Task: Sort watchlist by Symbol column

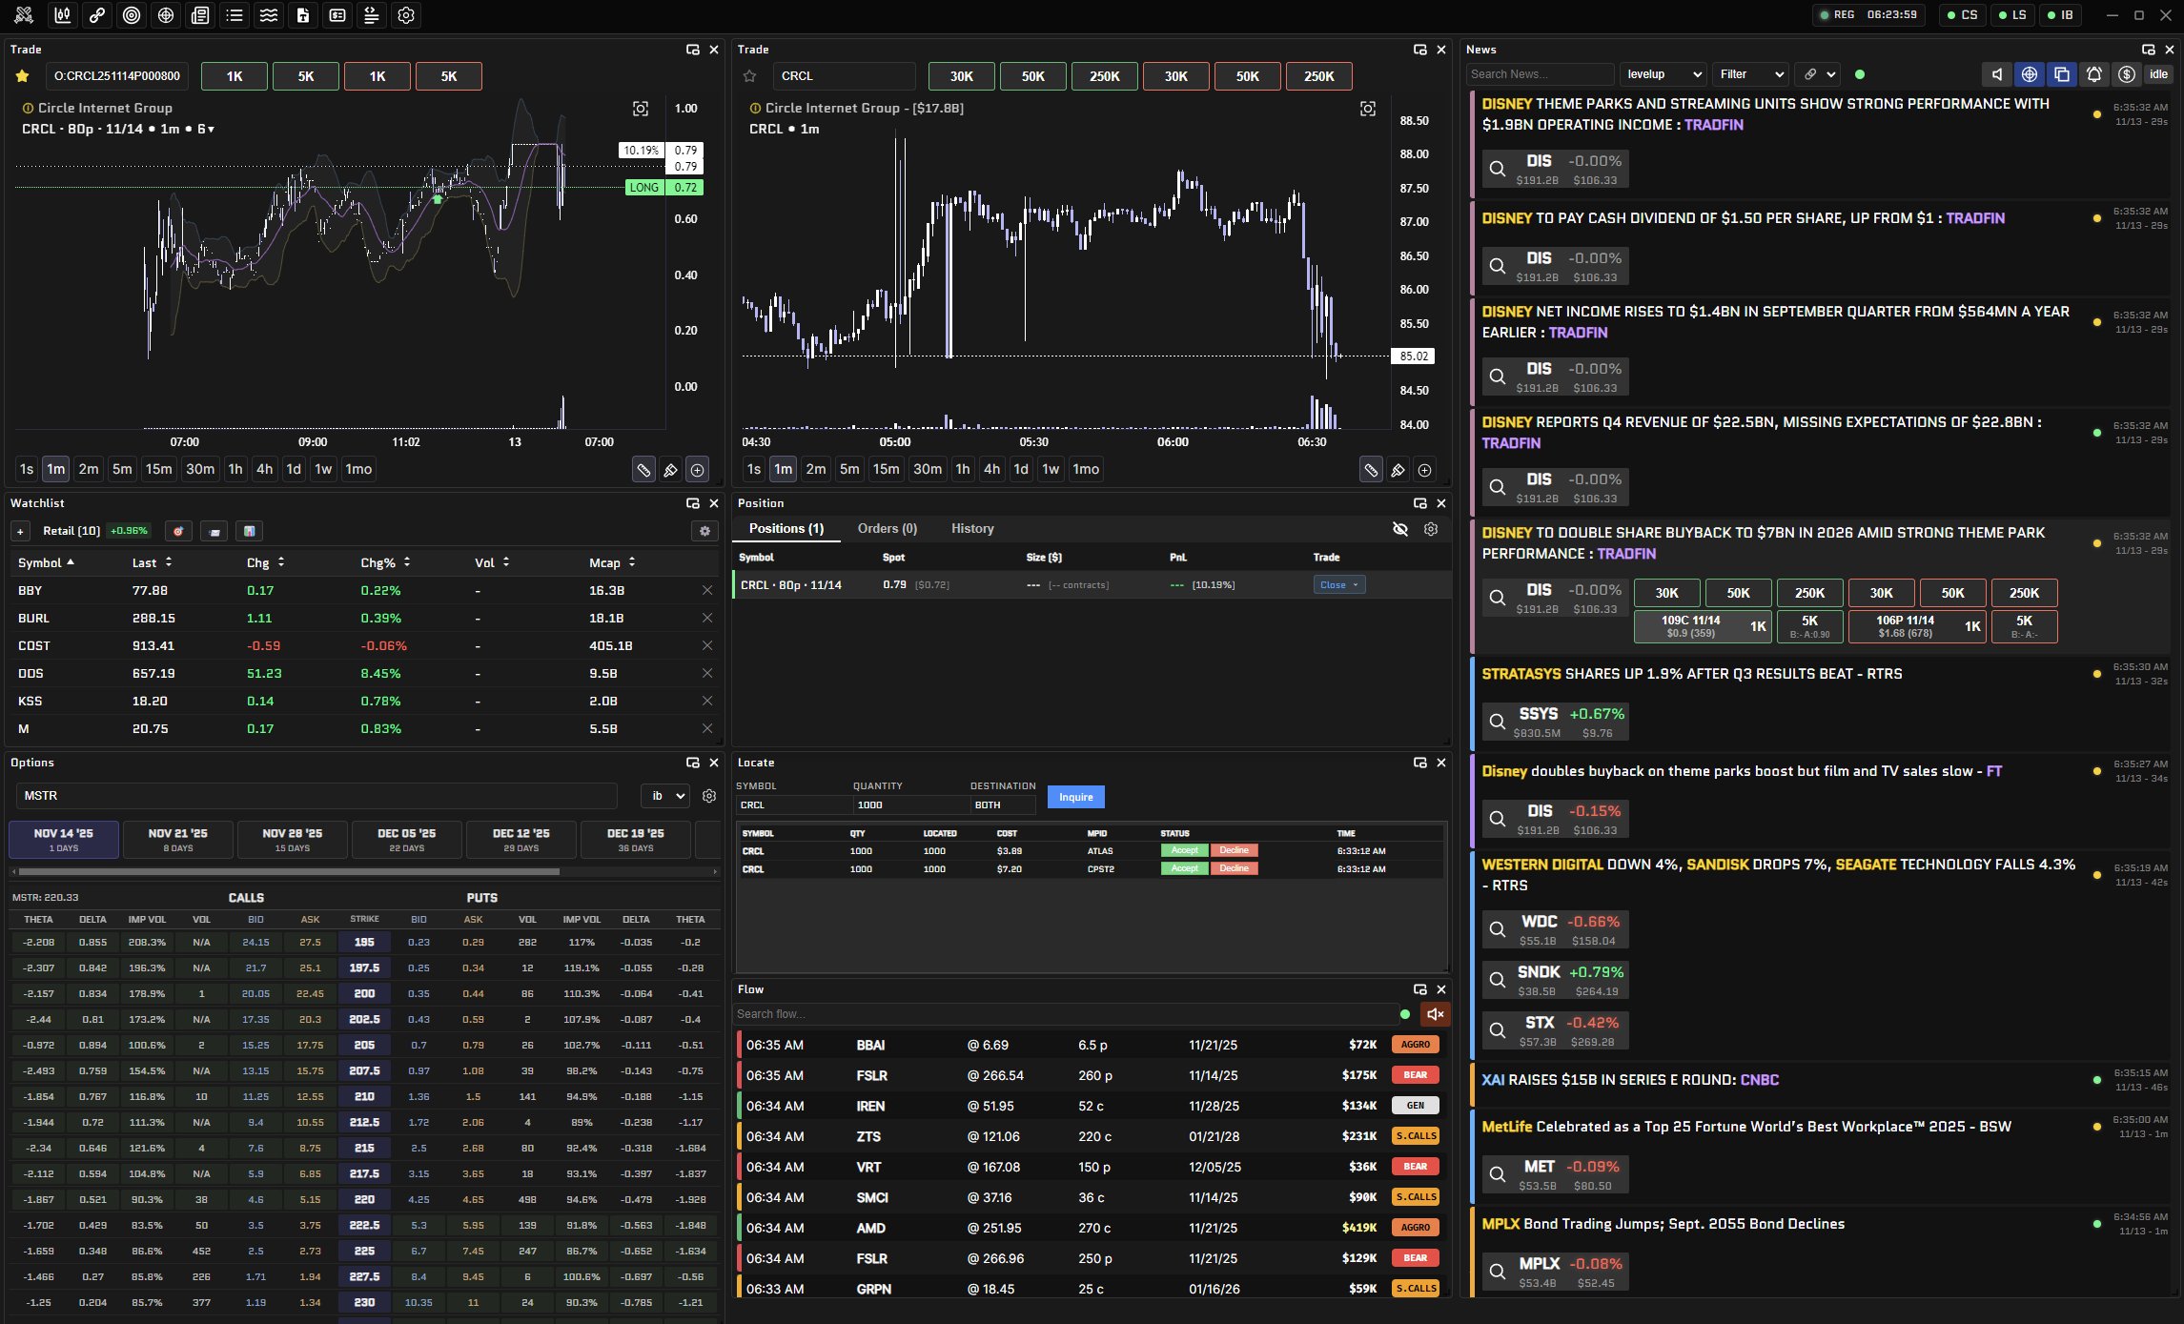Action: (46, 563)
